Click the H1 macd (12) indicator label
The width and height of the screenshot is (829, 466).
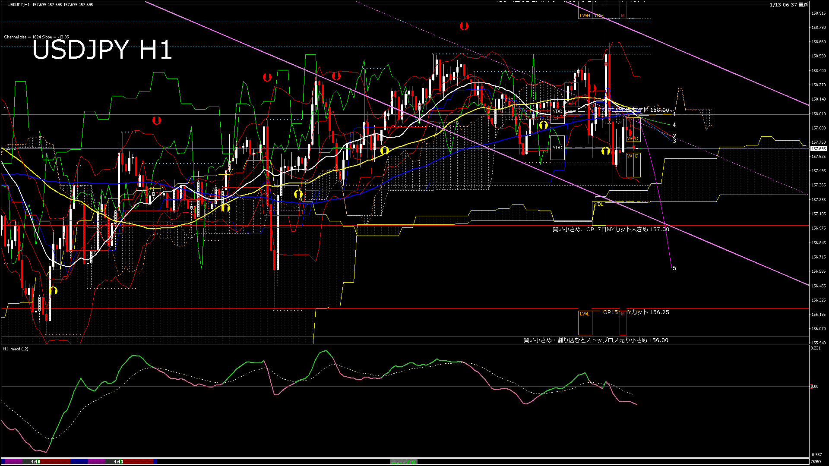pos(16,349)
